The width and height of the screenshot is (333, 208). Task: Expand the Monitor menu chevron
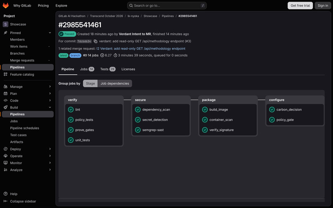pos(50,163)
